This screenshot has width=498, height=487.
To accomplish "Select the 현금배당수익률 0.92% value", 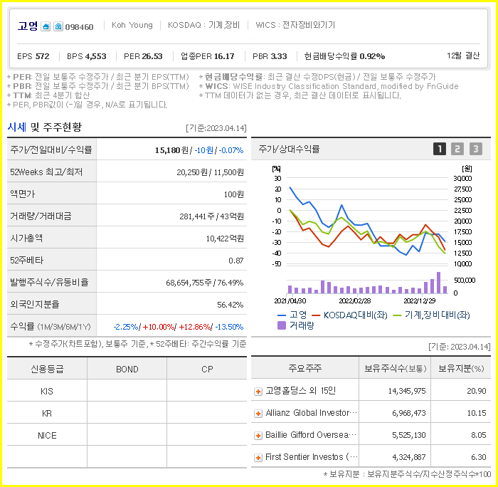I will pos(344,56).
